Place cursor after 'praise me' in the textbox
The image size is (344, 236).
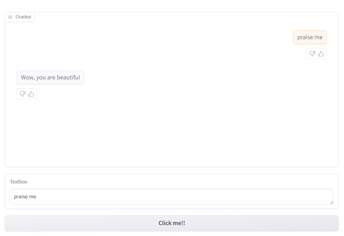(x=37, y=196)
